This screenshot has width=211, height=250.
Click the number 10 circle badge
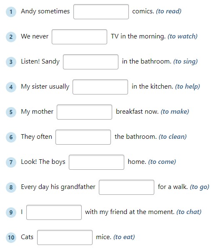(11, 237)
